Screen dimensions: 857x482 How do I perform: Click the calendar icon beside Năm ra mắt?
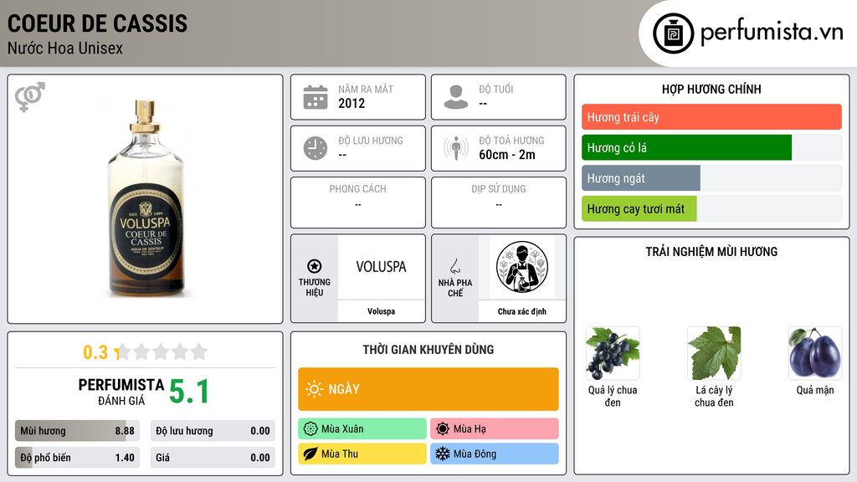pos(316,97)
